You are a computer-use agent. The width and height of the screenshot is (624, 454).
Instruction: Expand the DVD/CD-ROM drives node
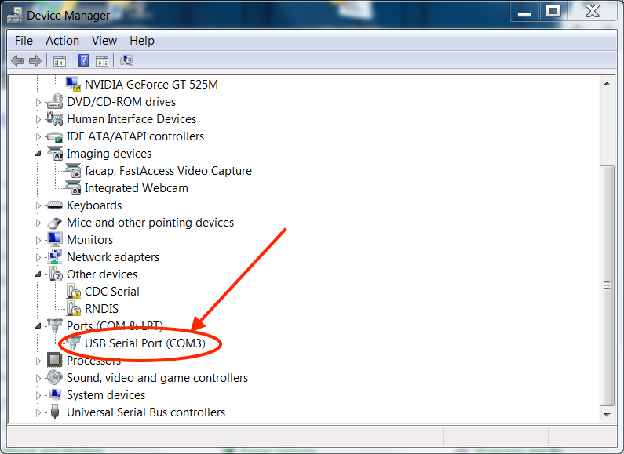38,102
